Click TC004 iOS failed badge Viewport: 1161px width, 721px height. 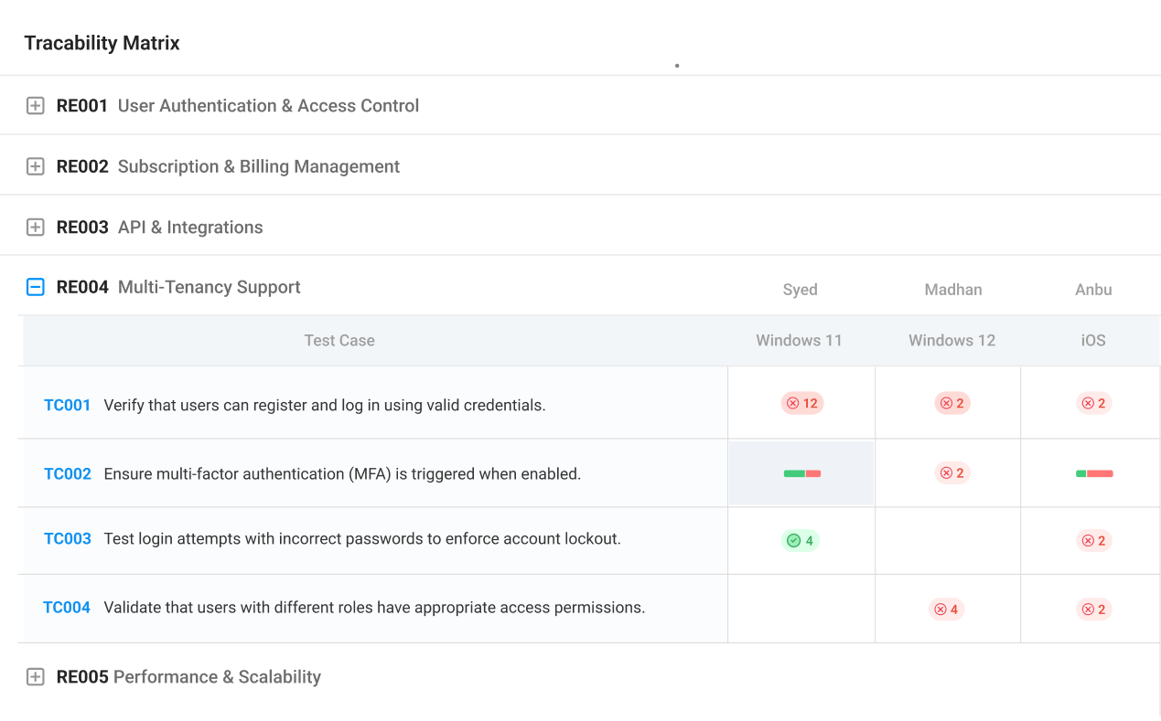[x=1093, y=610]
